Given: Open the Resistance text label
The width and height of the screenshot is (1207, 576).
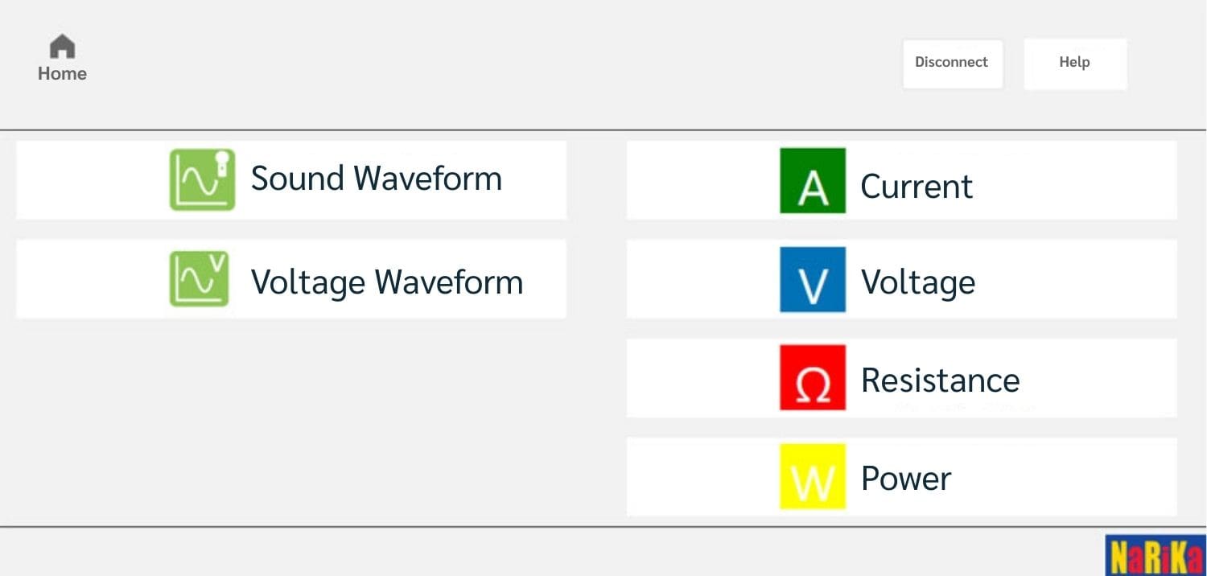Looking at the screenshot, I should pos(940,381).
